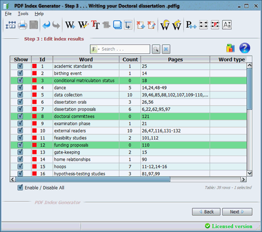Screen dimensions: 262x232
Task: Click the app icon in title bar
Action: 7,6
